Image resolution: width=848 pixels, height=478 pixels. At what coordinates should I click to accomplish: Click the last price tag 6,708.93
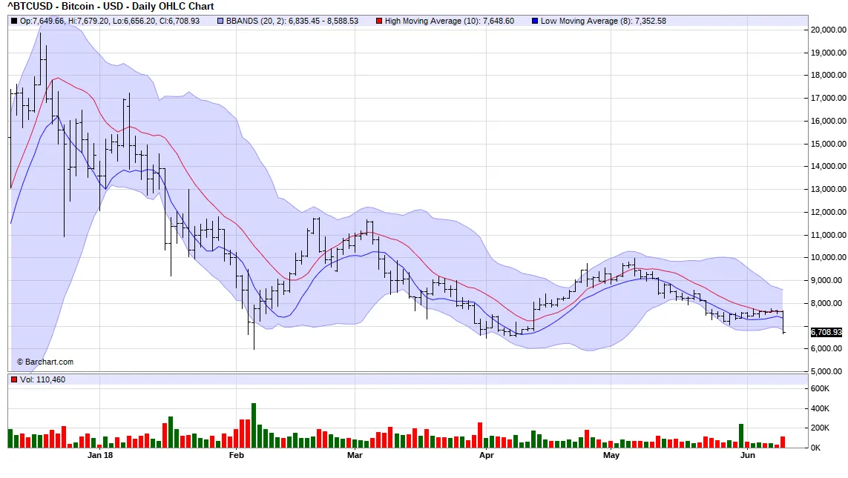tap(826, 332)
